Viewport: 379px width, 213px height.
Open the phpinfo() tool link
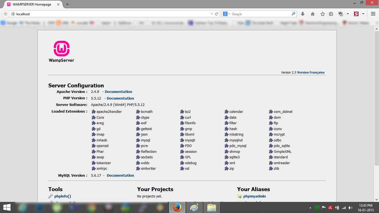click(63, 196)
